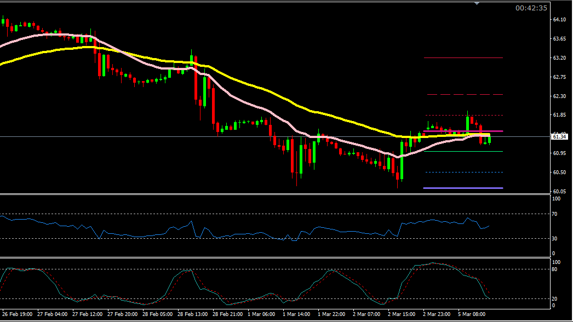Select the thick magenta pivot line
The height and width of the screenshot is (322, 573).
tap(463, 131)
